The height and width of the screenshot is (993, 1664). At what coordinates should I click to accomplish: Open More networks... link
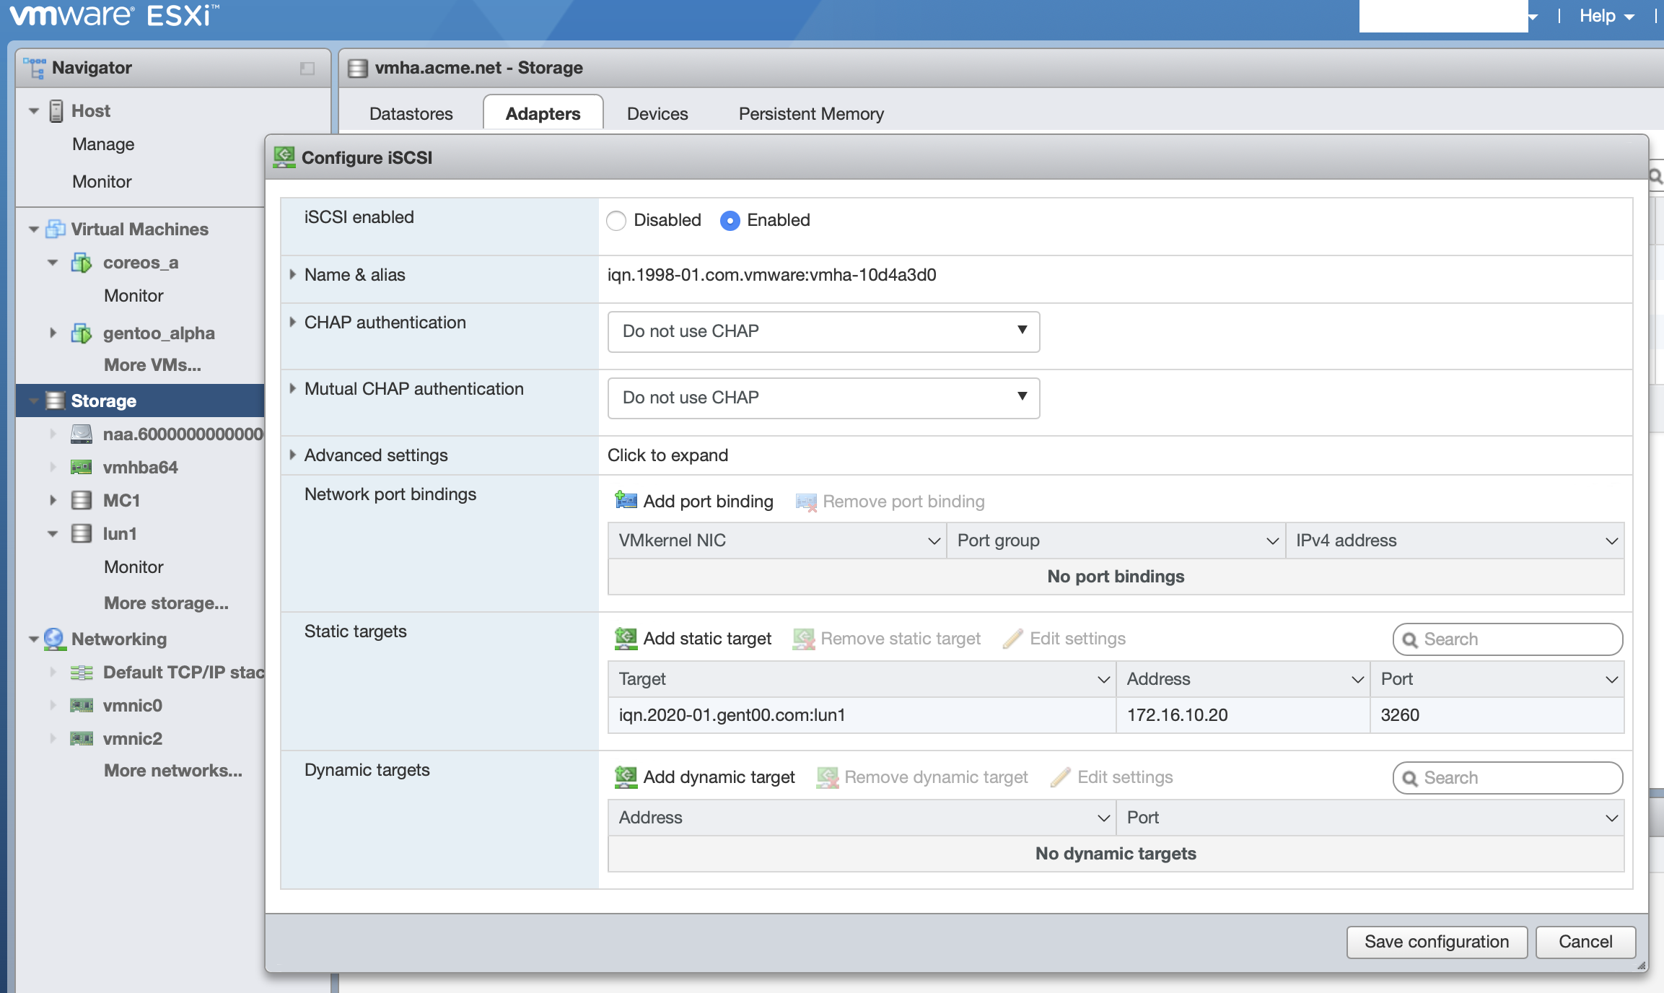[173, 771]
